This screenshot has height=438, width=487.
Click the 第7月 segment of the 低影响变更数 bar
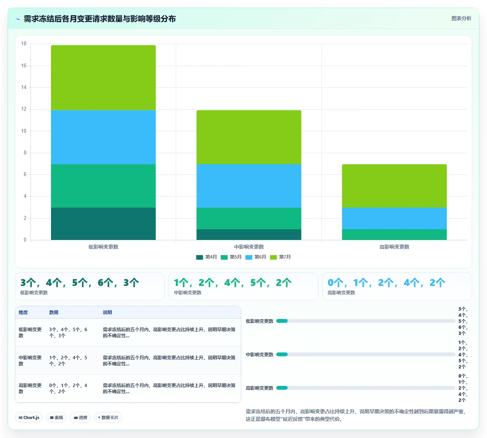103,78
